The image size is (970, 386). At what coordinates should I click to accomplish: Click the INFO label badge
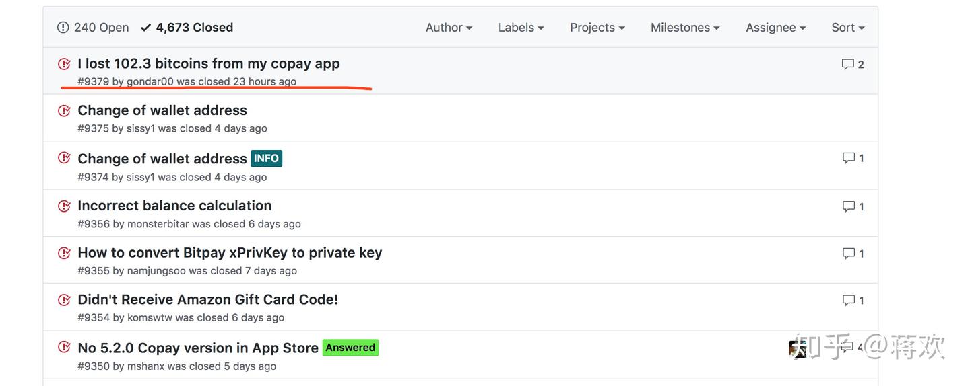266,159
